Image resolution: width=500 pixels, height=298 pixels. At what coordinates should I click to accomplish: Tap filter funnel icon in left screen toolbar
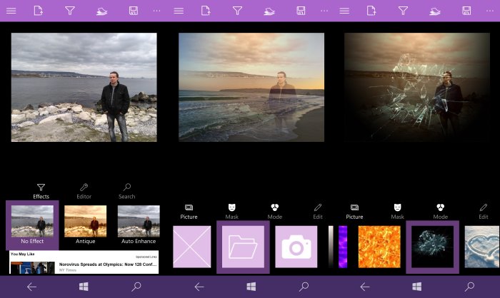click(x=70, y=11)
